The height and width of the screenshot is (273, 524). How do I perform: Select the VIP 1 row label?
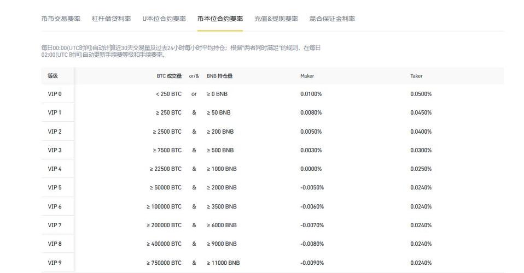(x=55, y=112)
